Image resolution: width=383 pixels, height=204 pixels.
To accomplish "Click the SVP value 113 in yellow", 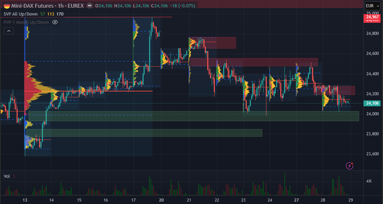I will pyautogui.click(x=51, y=14).
